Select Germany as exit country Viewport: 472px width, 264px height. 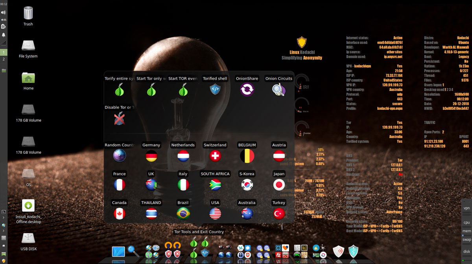click(x=151, y=156)
